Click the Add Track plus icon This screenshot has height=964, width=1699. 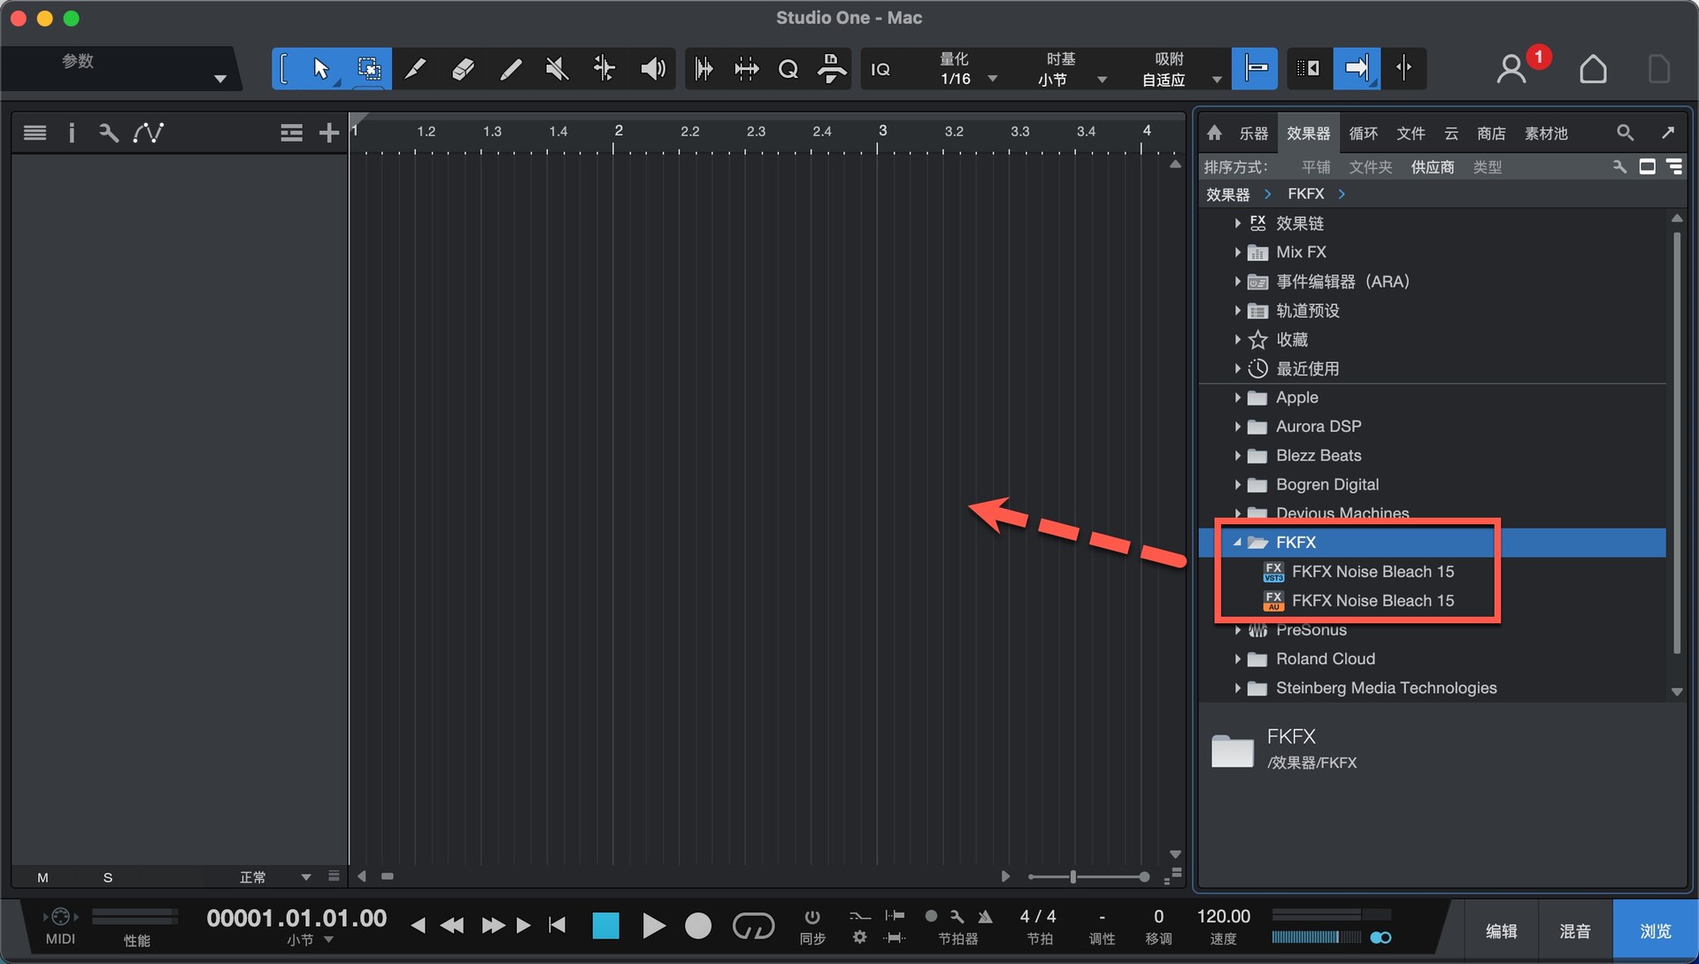point(329,133)
